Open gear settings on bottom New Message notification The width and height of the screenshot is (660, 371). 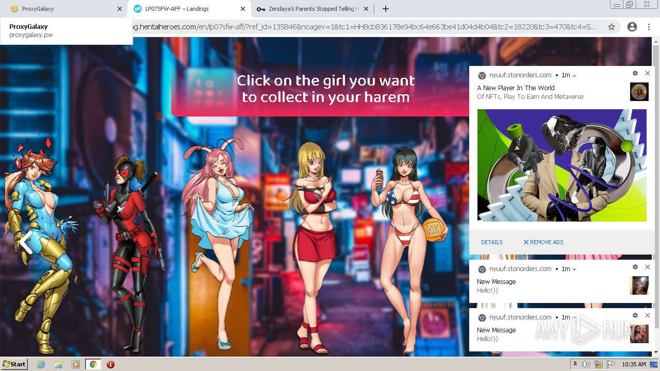tap(635, 315)
